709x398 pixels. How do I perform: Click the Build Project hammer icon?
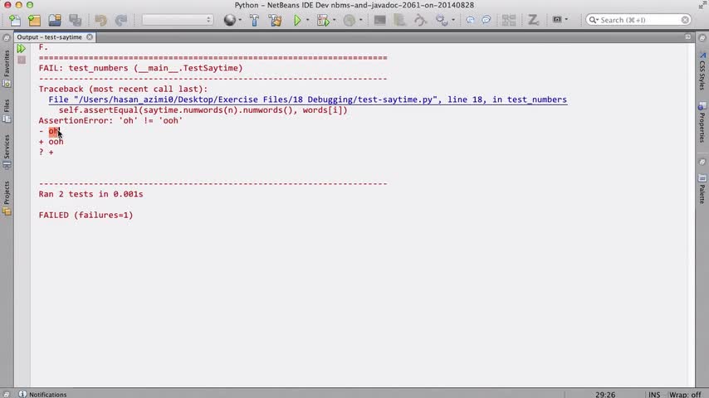tap(254, 20)
